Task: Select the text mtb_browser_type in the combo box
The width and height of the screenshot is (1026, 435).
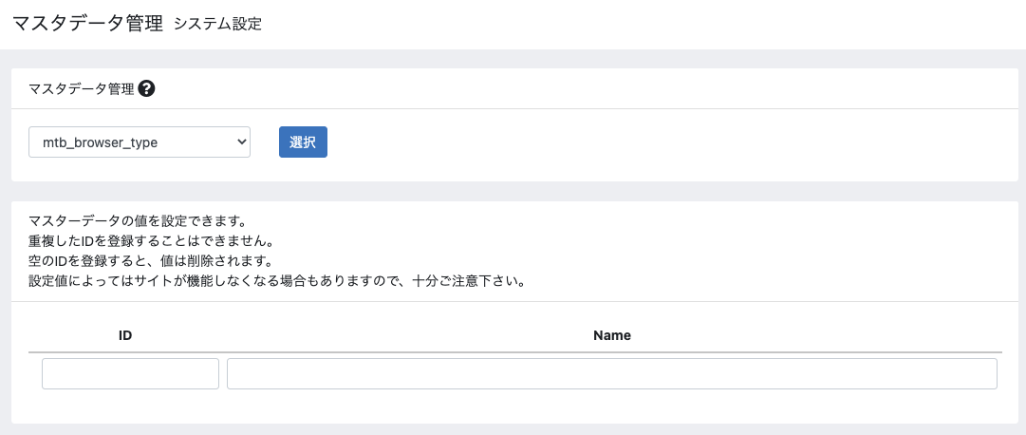Action: coord(100,142)
